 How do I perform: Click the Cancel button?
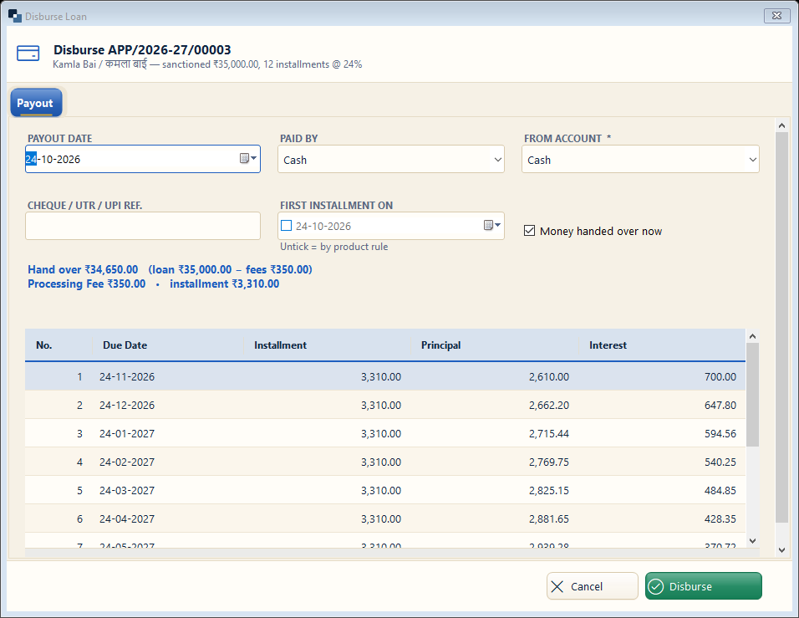[592, 586]
